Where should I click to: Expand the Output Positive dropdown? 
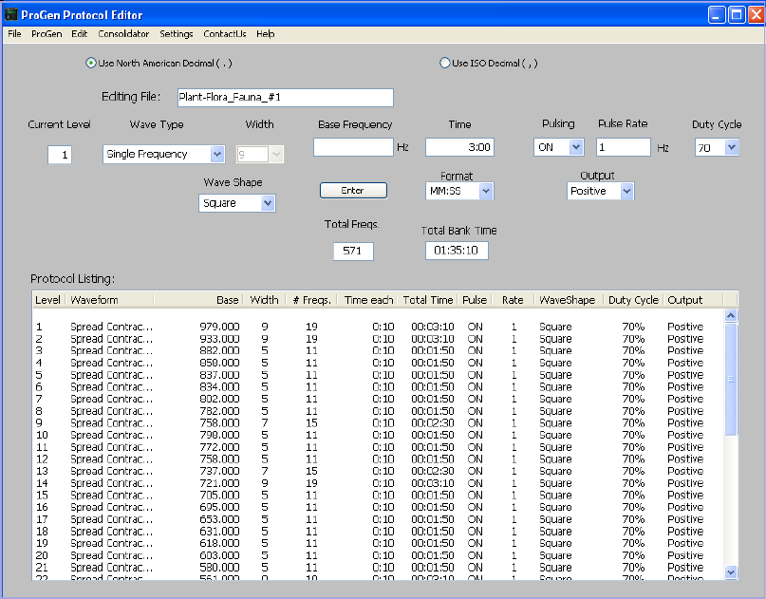(626, 191)
